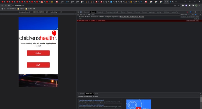The height and width of the screenshot is (109, 202).
Task: Open device toolbar more options menu
Action: coord(75,12)
